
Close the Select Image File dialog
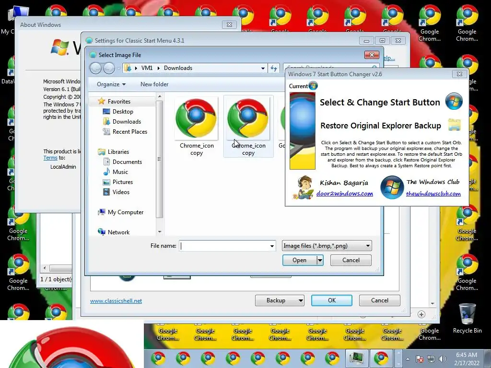[x=372, y=55]
